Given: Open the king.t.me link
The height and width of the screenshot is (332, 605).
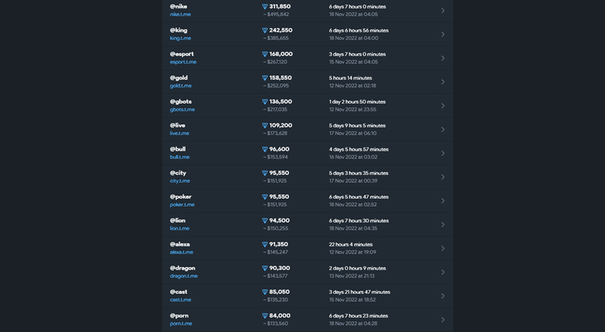Looking at the screenshot, I should [180, 38].
